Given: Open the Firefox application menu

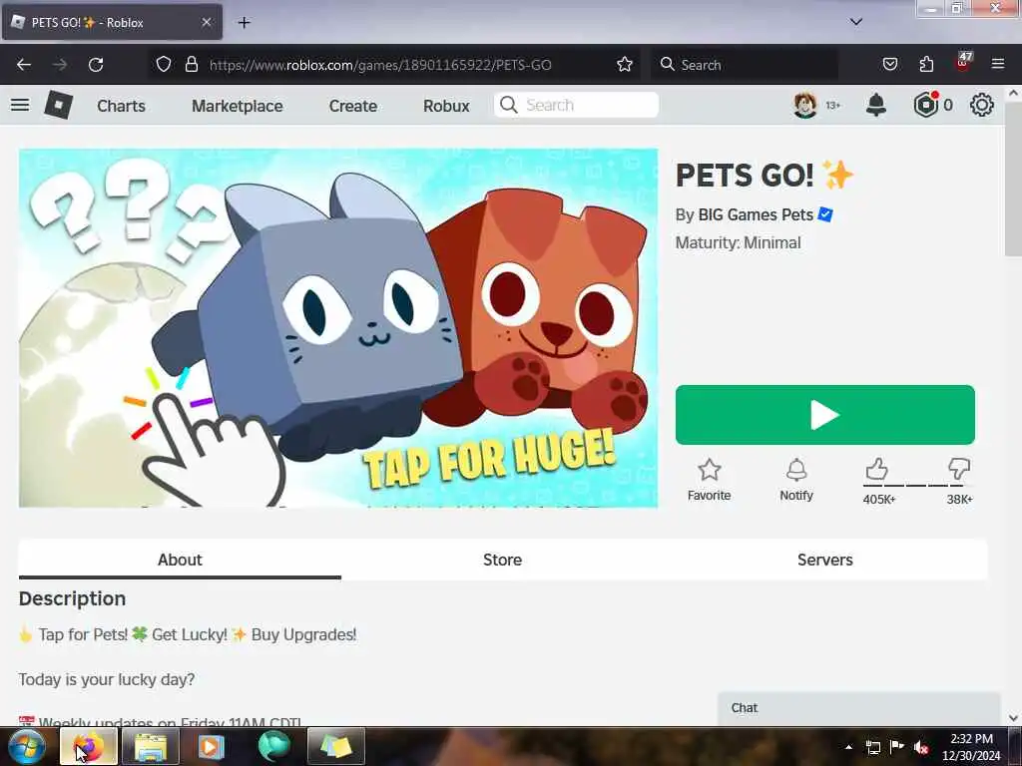Looking at the screenshot, I should 998,64.
